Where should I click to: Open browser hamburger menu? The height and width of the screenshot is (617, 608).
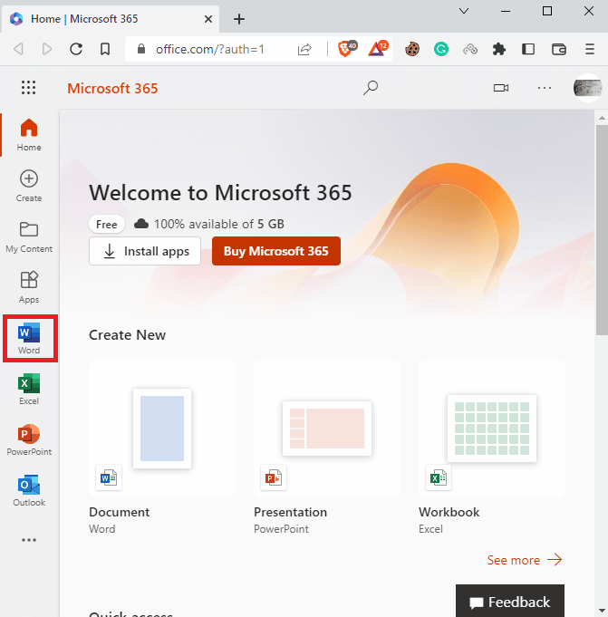click(x=590, y=49)
